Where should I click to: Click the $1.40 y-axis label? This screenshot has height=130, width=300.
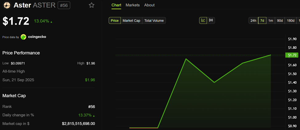292,82
